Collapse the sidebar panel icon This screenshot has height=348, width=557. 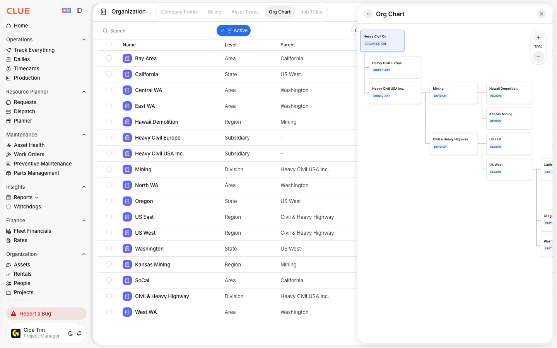tap(79, 10)
